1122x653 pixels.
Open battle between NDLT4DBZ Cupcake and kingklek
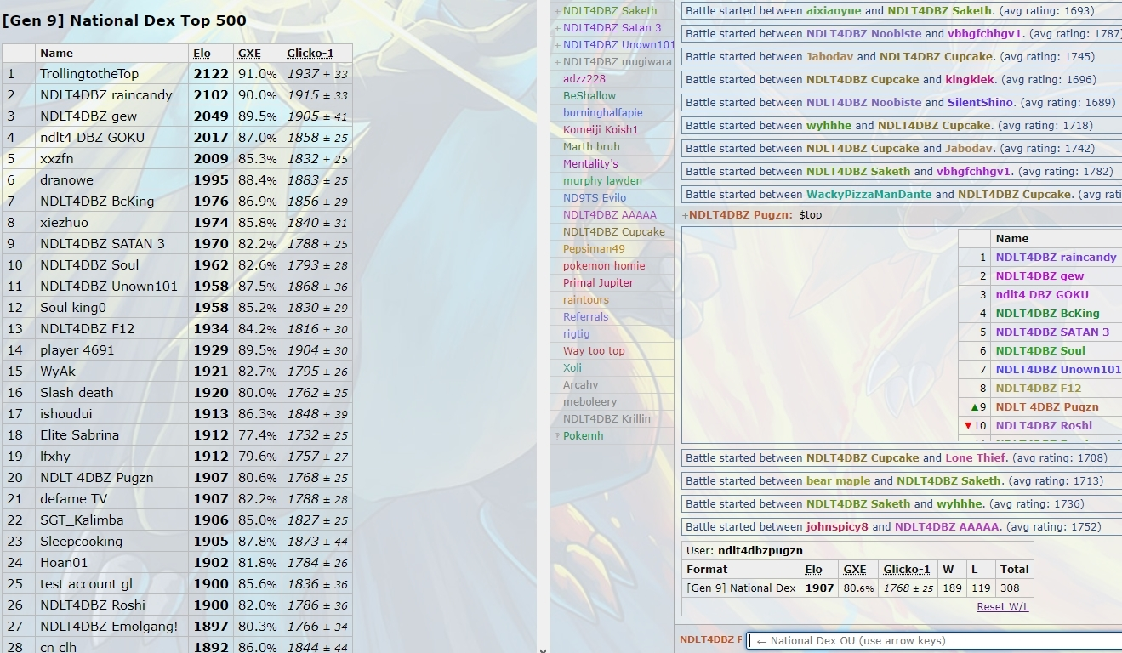pos(902,80)
